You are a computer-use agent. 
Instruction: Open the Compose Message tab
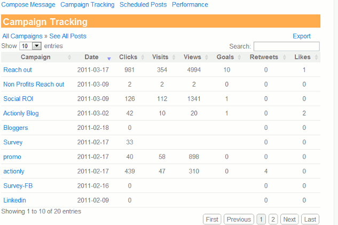pyautogui.click(x=28, y=4)
